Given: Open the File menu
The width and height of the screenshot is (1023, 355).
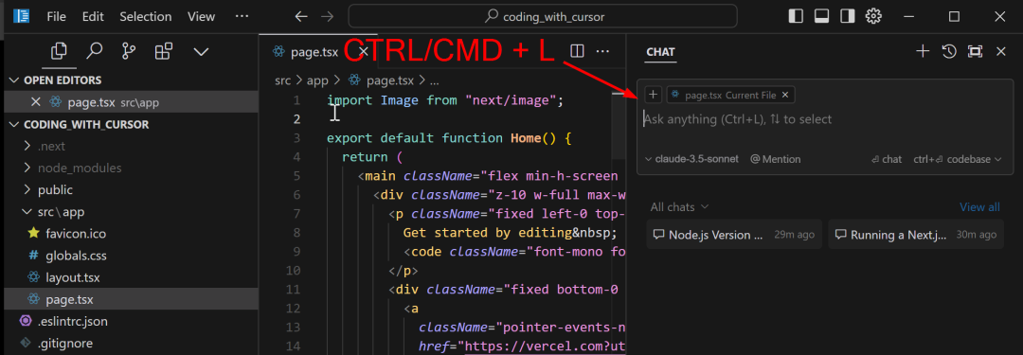Looking at the screenshot, I should (57, 16).
